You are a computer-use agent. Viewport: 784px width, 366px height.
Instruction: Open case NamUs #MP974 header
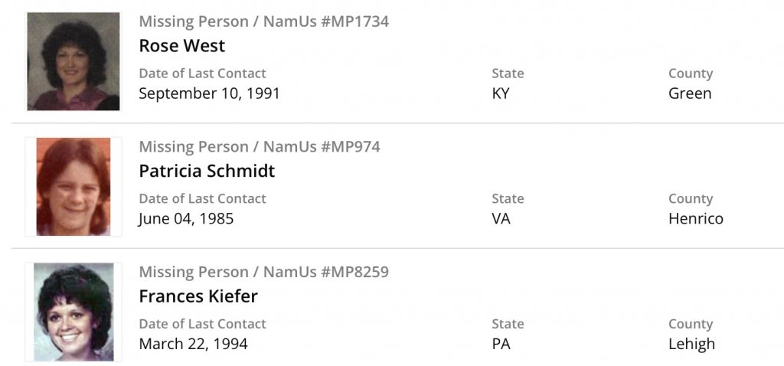point(259,146)
